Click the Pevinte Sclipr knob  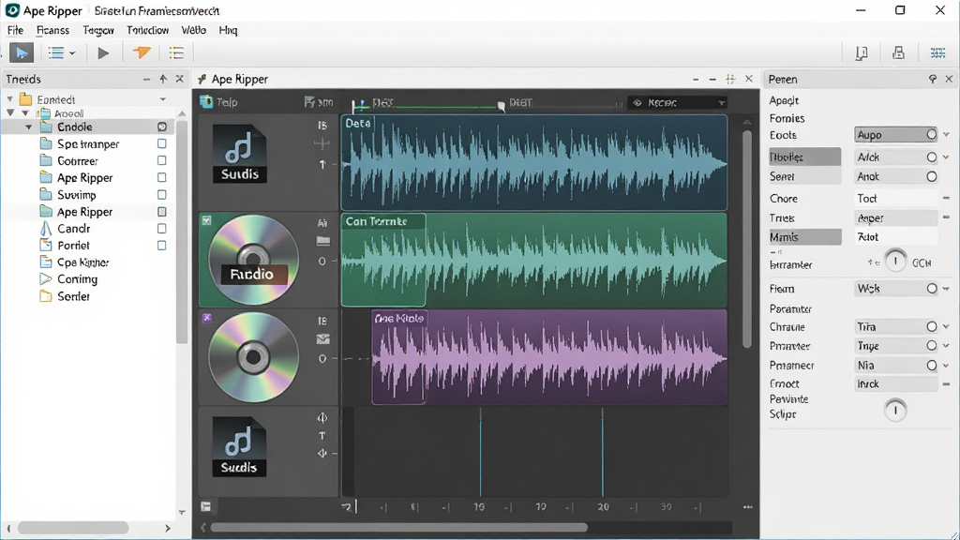pos(895,410)
